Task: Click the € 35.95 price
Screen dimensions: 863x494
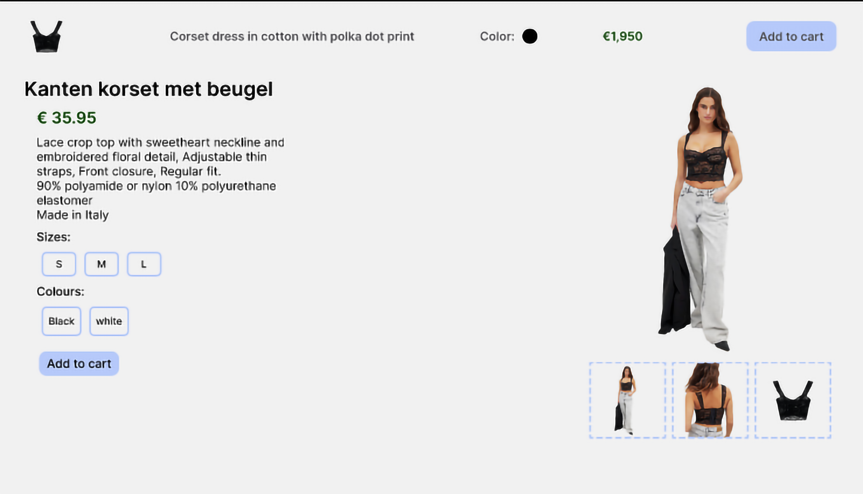Action: [x=66, y=118]
